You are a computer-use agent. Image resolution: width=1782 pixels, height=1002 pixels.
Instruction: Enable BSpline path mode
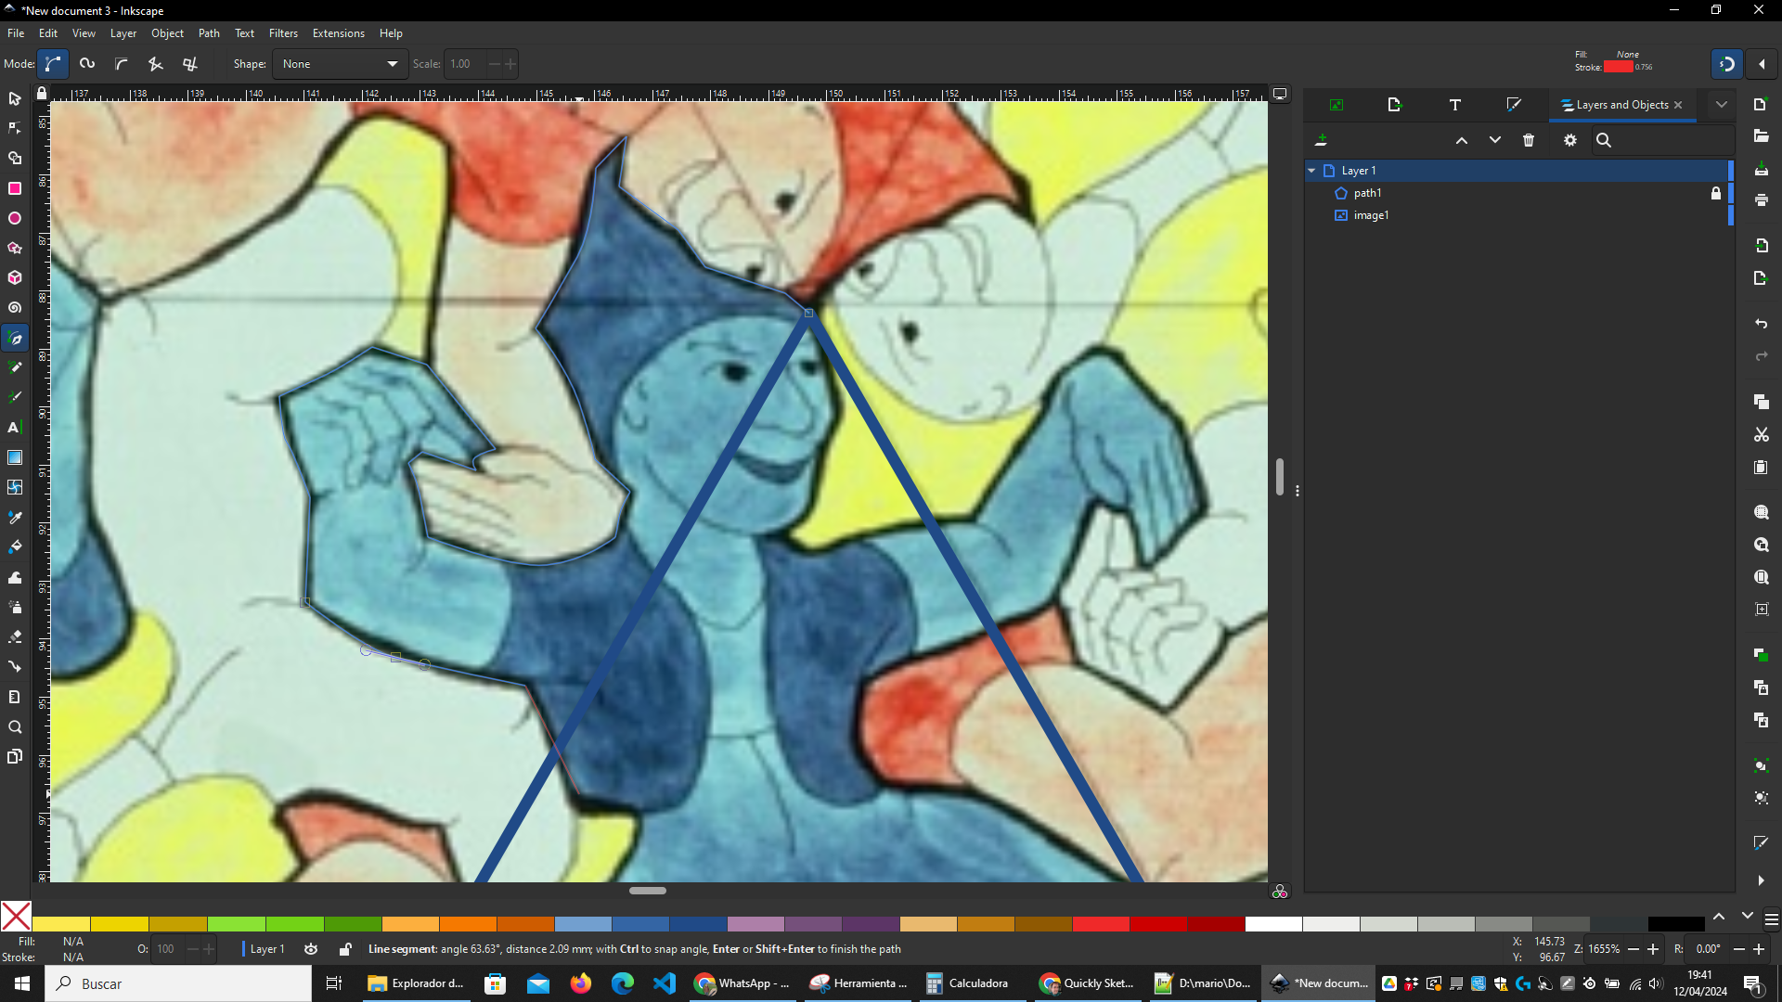(122, 64)
